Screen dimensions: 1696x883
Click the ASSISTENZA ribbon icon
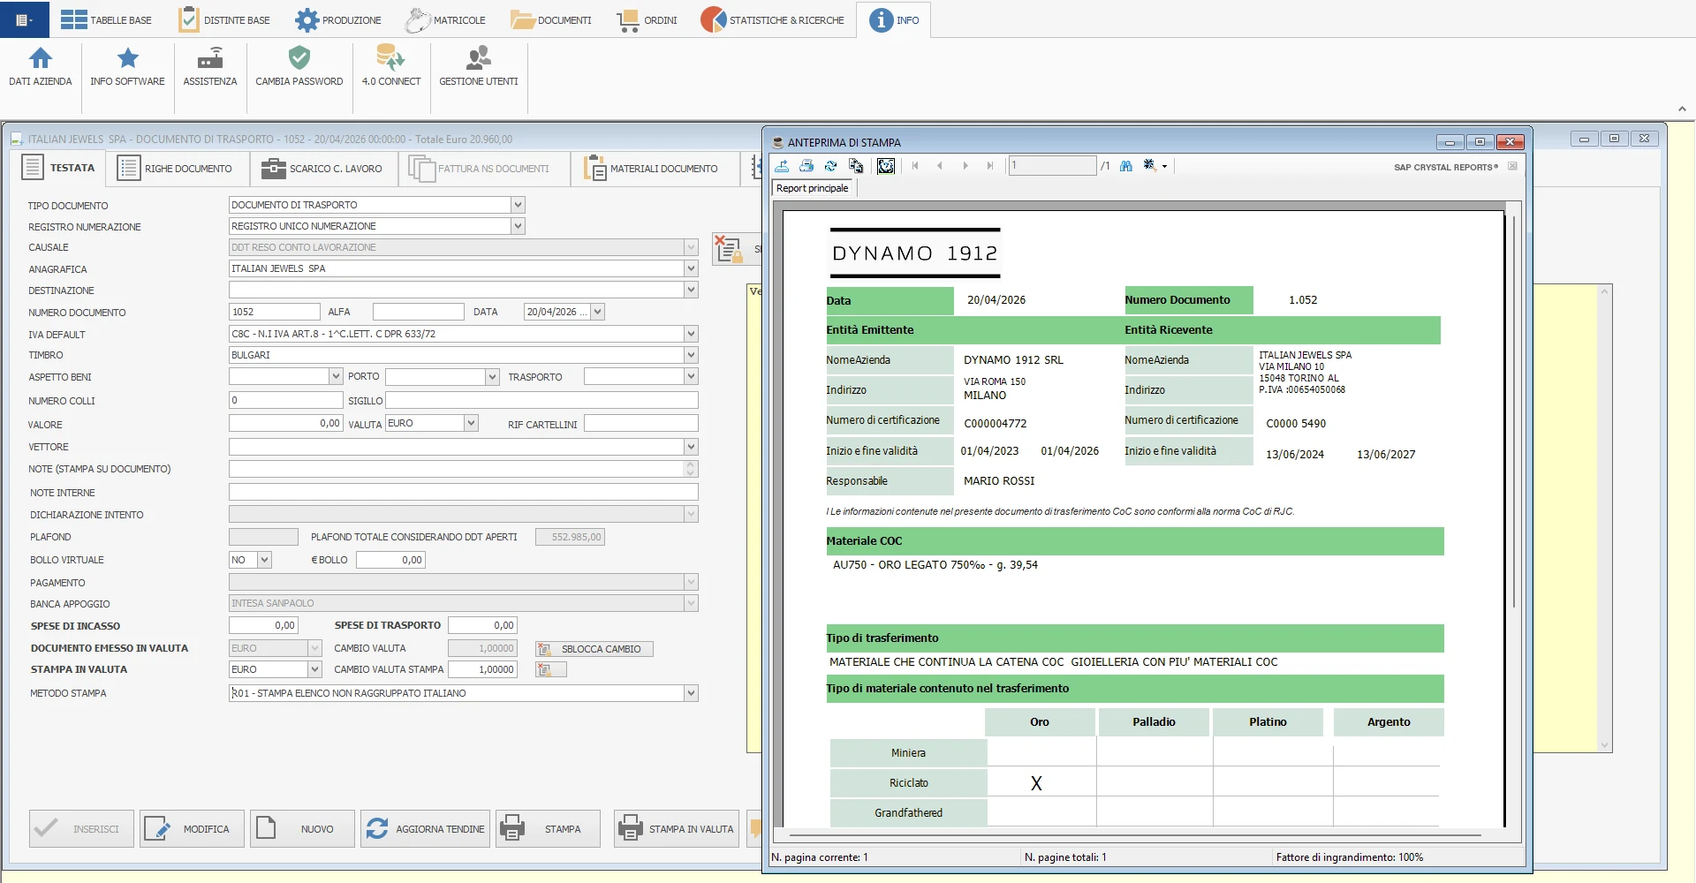[210, 67]
